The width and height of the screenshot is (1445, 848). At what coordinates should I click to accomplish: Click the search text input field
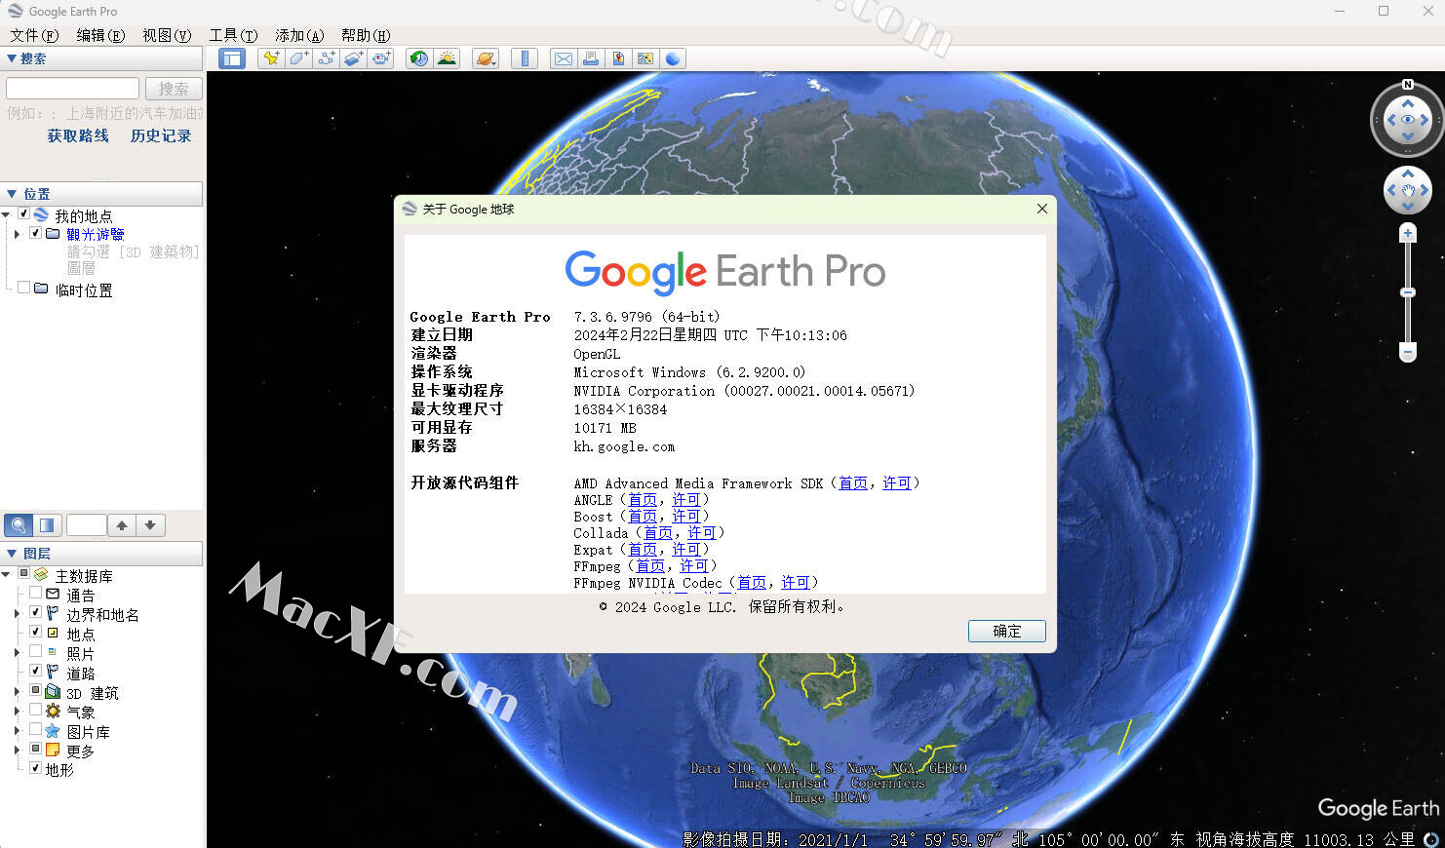[72, 88]
